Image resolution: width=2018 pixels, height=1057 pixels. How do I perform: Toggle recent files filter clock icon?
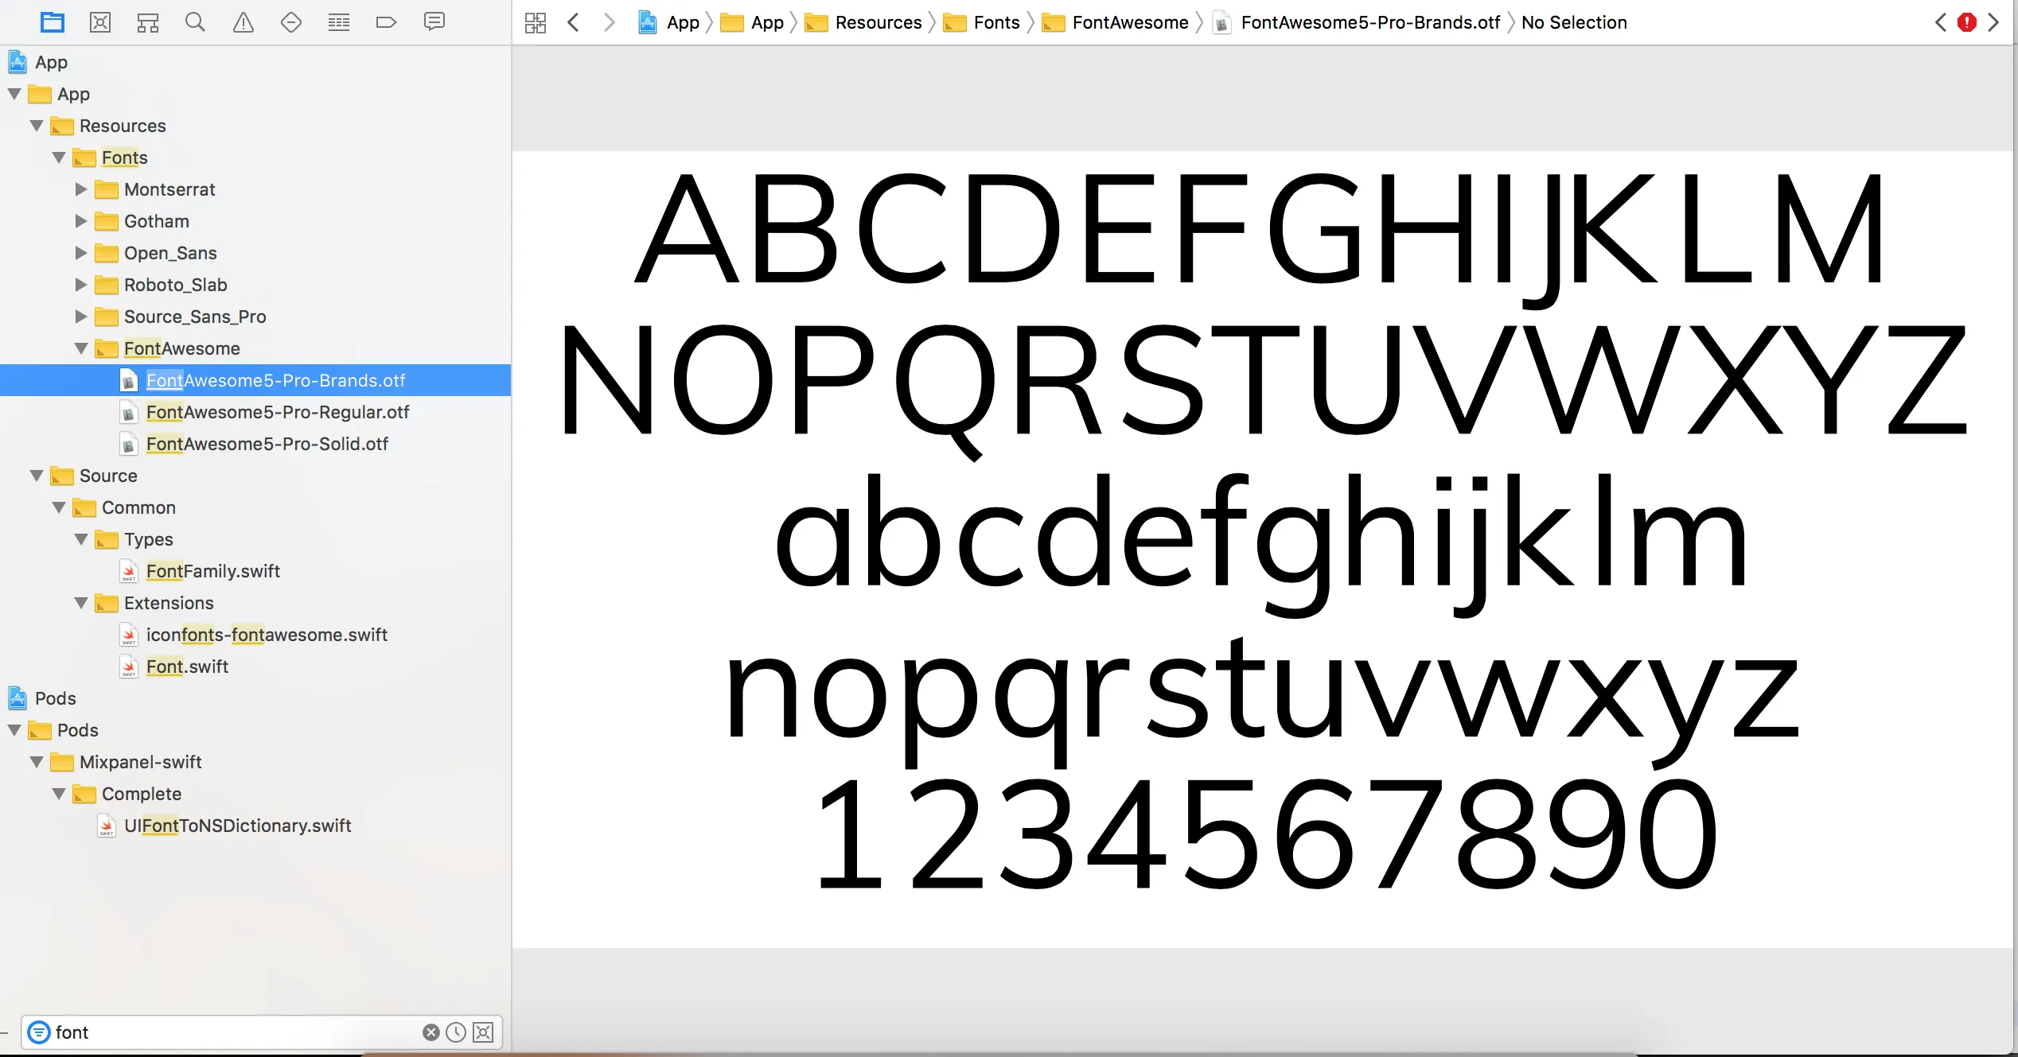point(456,1032)
